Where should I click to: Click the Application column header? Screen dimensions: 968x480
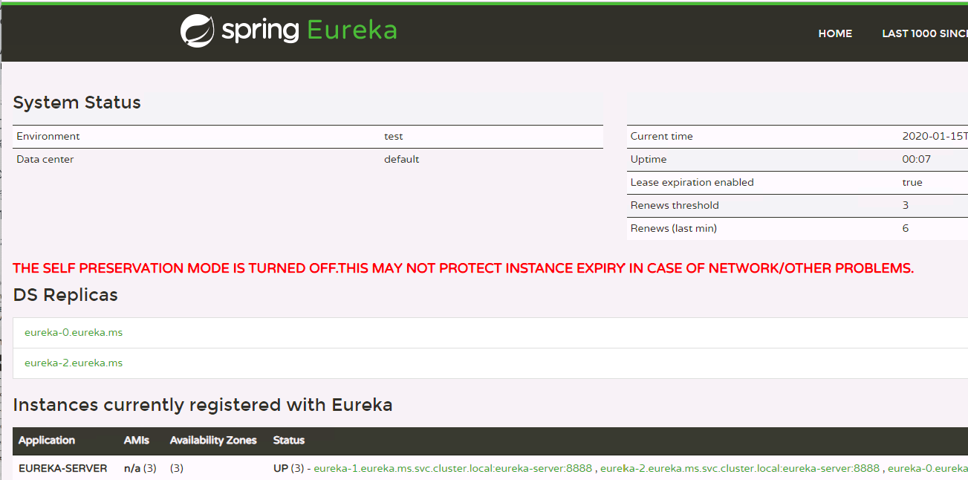pos(47,441)
